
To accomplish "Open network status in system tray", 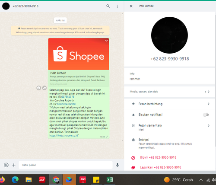I will [208, 180].
